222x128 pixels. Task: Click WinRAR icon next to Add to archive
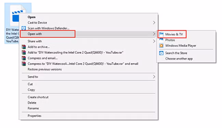pos(24,47)
